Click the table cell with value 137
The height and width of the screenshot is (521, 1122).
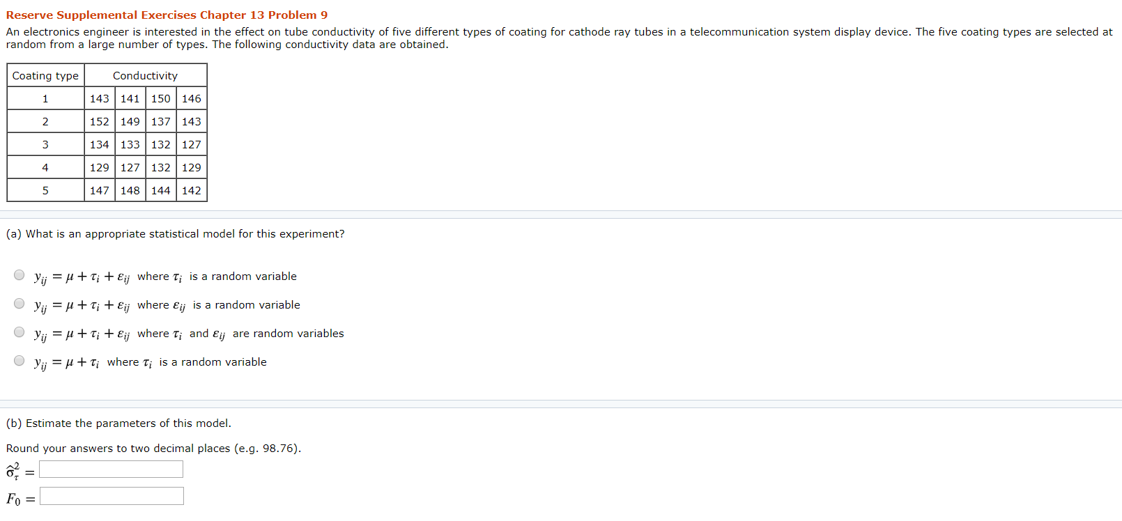point(161,122)
